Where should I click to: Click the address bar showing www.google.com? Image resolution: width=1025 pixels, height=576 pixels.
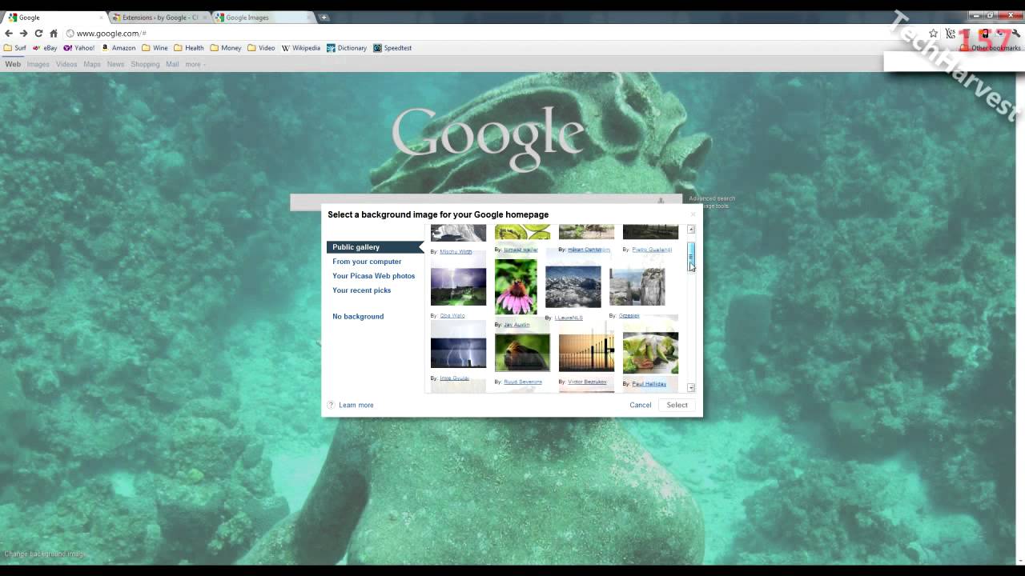[492, 34]
